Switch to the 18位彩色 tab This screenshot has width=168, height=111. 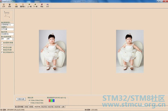(x=44, y=107)
